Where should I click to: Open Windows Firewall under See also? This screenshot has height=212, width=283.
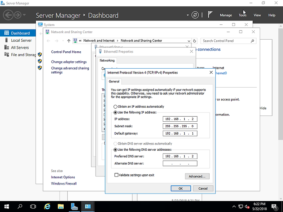click(x=64, y=183)
